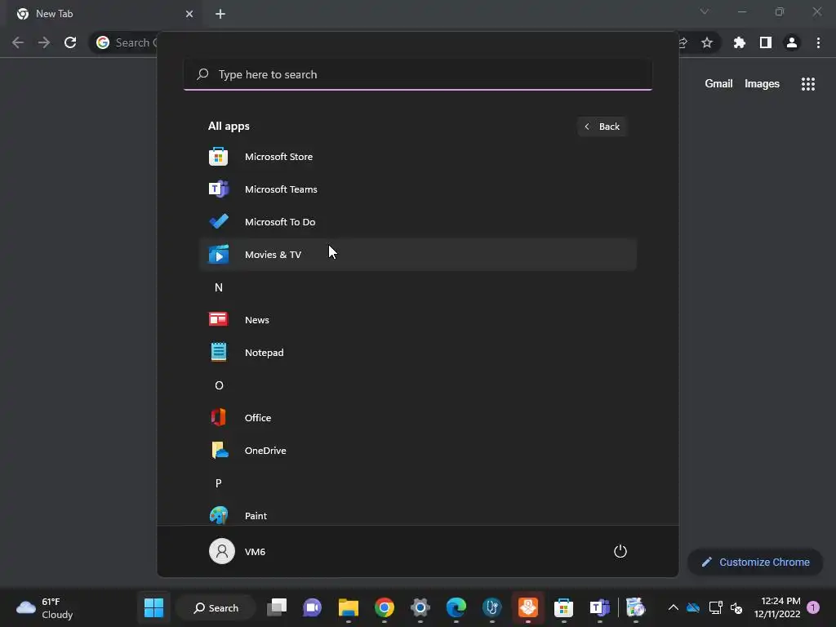Open the last pinned taskbar app icon
The height and width of the screenshot is (627, 836).
(635, 607)
